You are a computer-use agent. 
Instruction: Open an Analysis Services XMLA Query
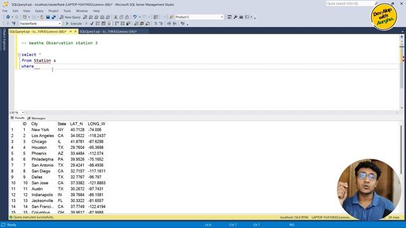[102, 17]
